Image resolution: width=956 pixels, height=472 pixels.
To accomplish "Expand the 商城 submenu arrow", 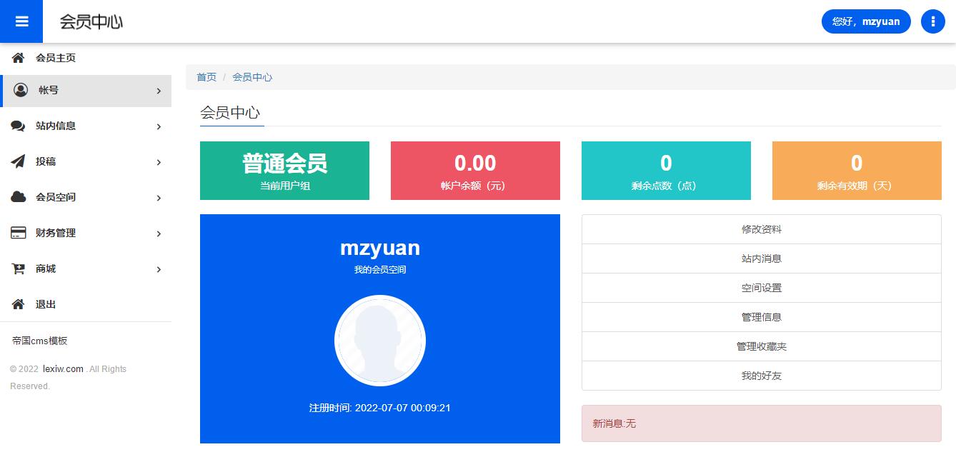I will (159, 269).
